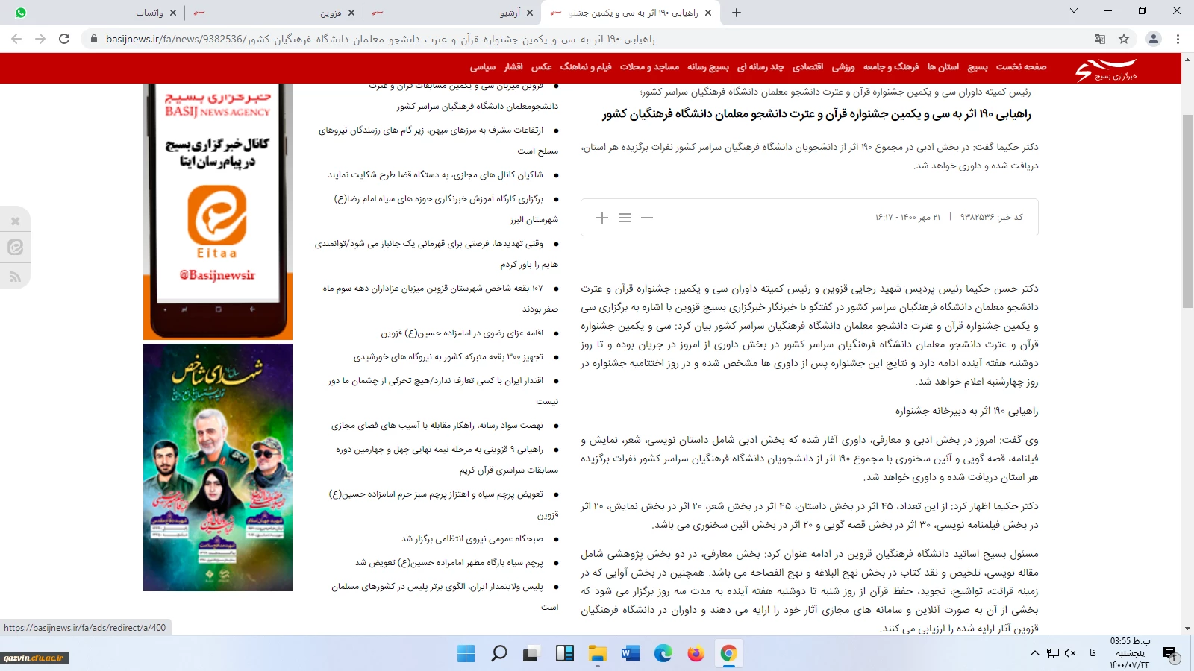Switch input language via فا indicator
1194x671 pixels.
point(1093,653)
